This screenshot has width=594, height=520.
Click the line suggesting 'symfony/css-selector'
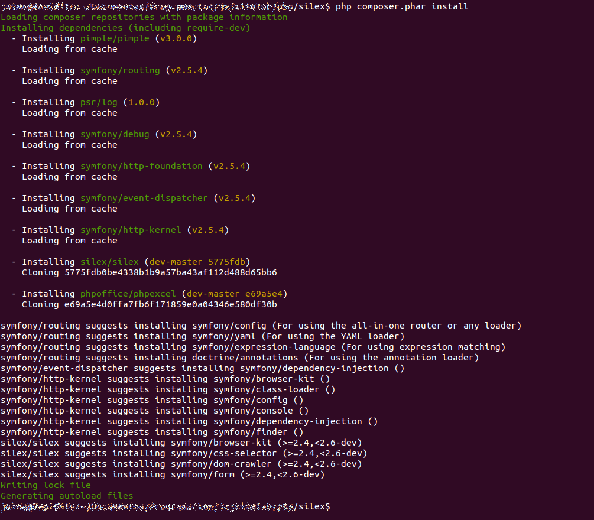click(x=184, y=453)
